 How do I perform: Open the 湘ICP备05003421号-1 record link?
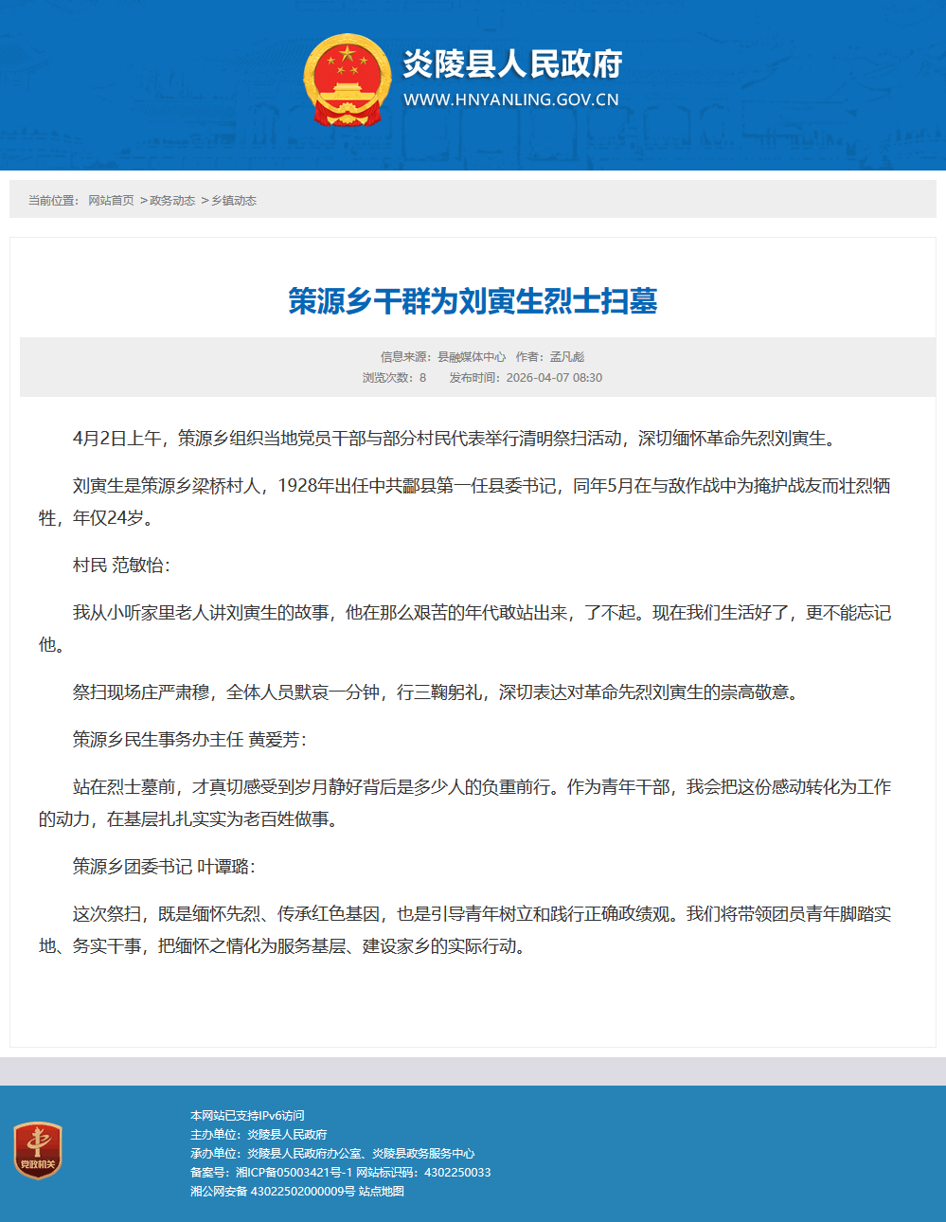click(x=294, y=1173)
